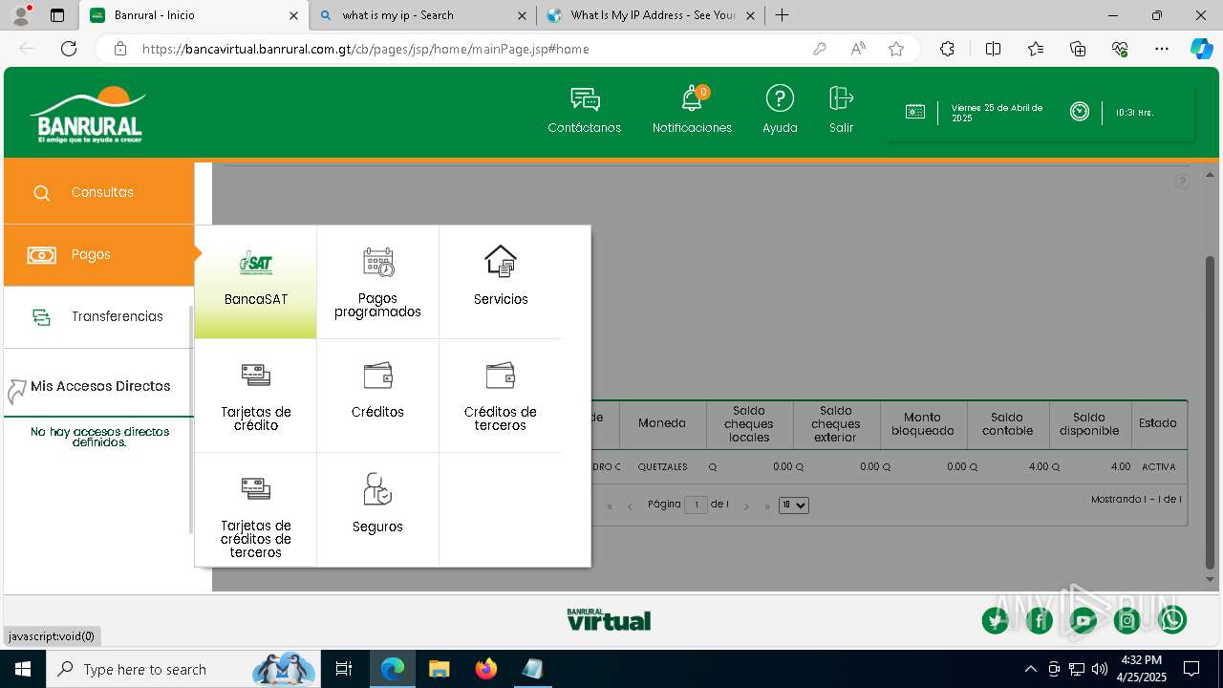The image size is (1223, 688).
Task: Click the taskbar search box
Action: pos(182,669)
